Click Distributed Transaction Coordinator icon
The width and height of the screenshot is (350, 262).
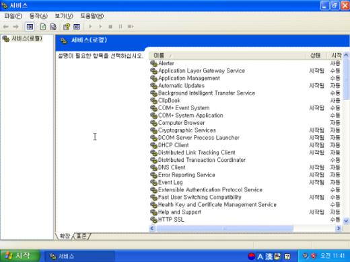[x=153, y=160]
